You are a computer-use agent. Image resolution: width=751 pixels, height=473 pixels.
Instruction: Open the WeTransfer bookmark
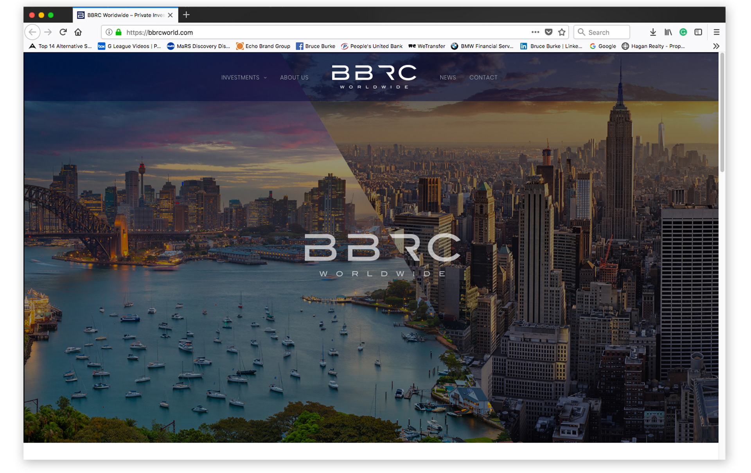(427, 46)
